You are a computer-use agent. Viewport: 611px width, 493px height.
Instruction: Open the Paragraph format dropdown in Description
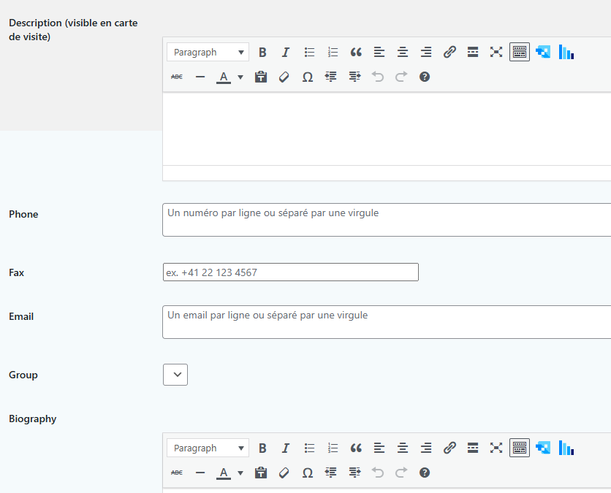[x=208, y=52]
